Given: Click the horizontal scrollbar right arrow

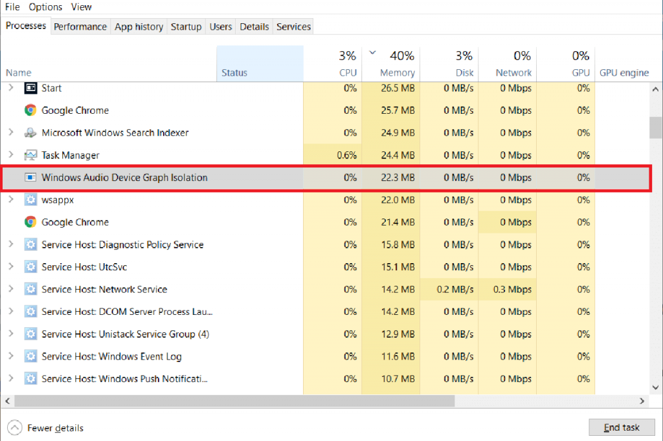Looking at the screenshot, I should pyautogui.click(x=642, y=401).
